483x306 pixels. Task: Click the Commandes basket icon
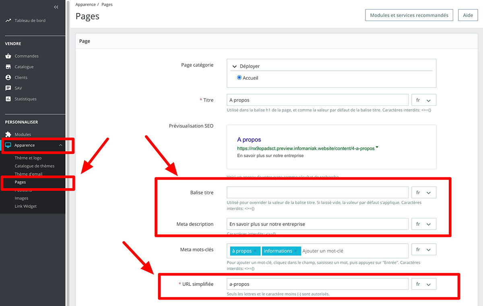[x=8, y=56]
